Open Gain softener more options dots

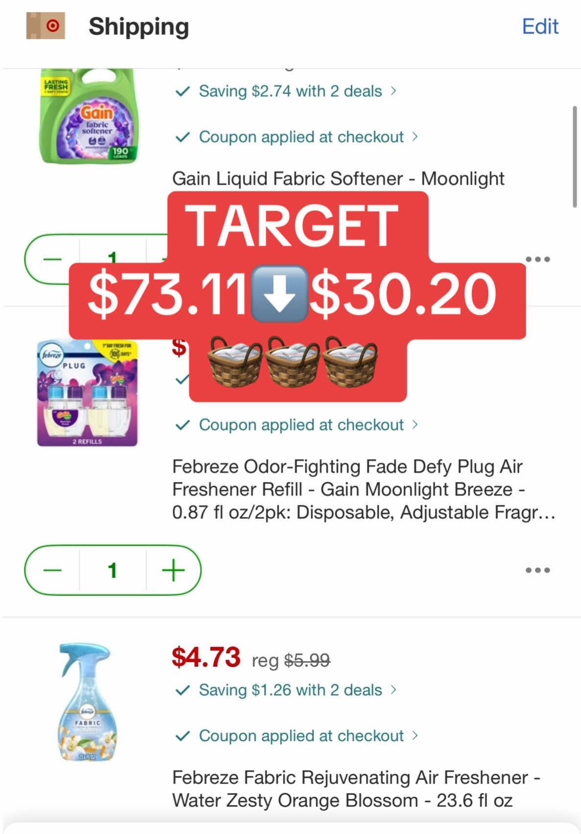(x=537, y=259)
